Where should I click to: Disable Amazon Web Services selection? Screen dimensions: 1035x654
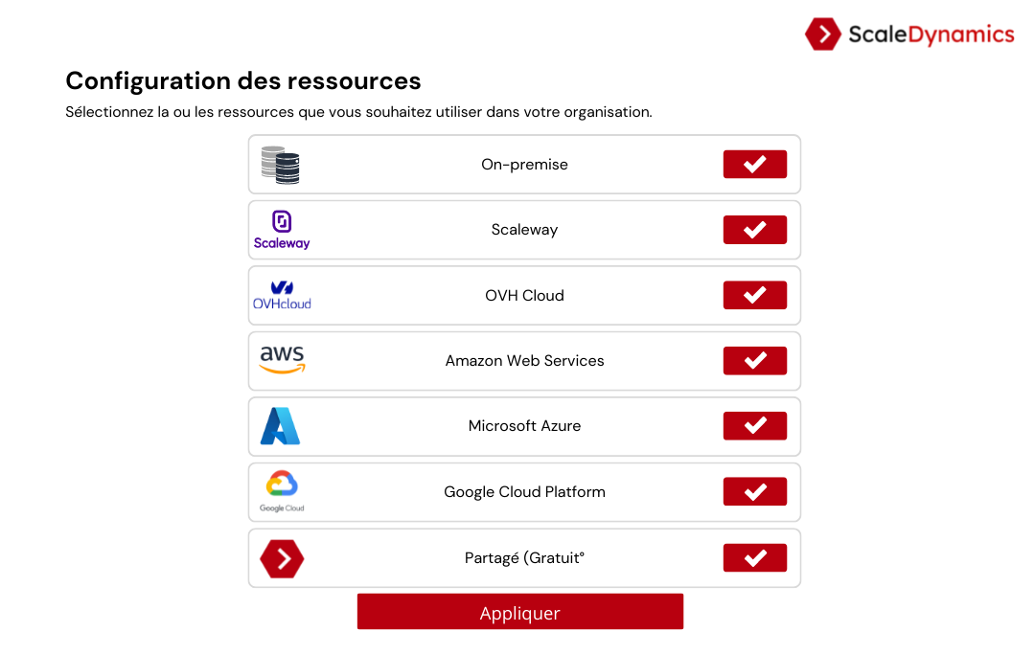[x=755, y=361]
